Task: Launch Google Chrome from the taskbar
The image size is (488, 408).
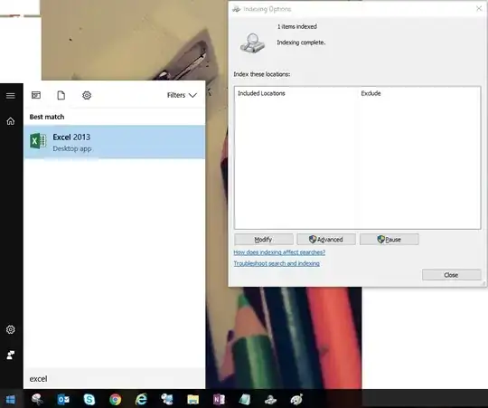Action: [x=115, y=399]
